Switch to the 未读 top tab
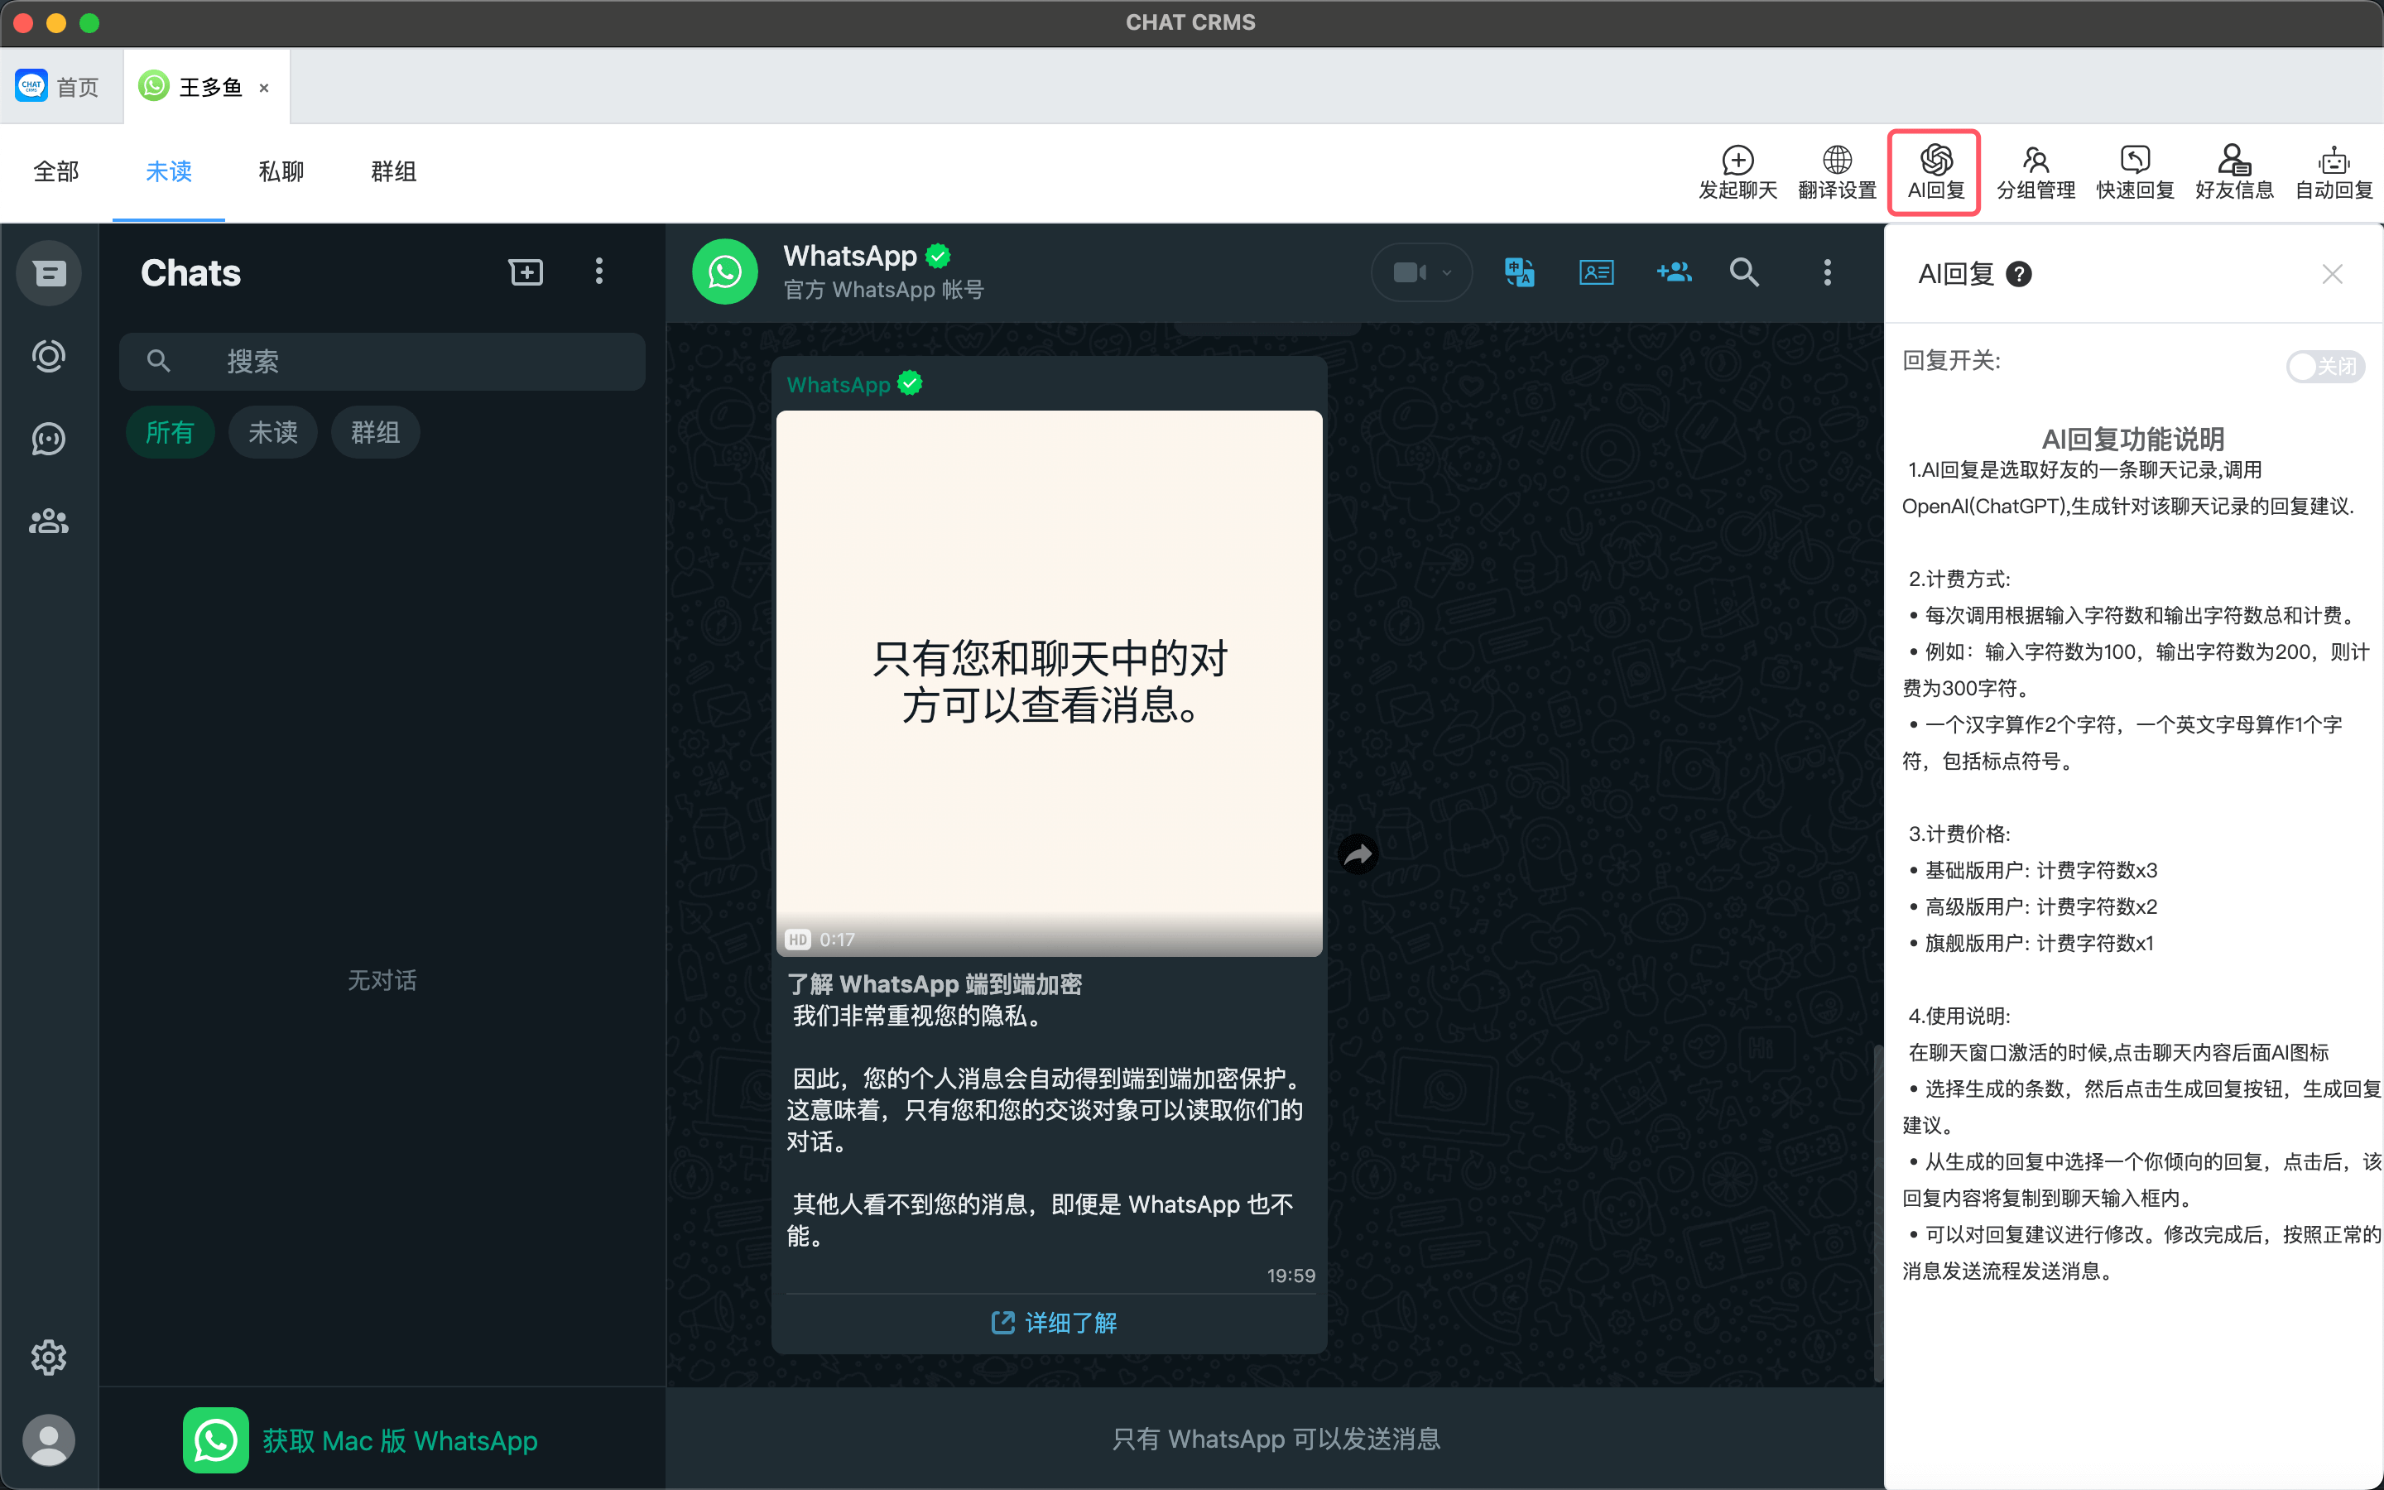The image size is (2384, 1490). 169,171
